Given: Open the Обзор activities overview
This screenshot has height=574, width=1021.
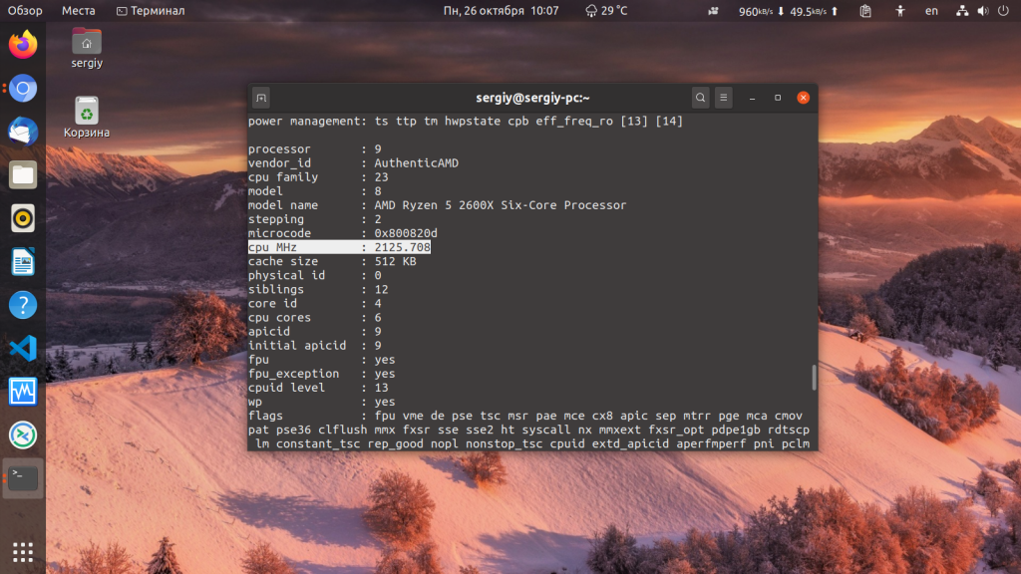Looking at the screenshot, I should tap(25, 10).
